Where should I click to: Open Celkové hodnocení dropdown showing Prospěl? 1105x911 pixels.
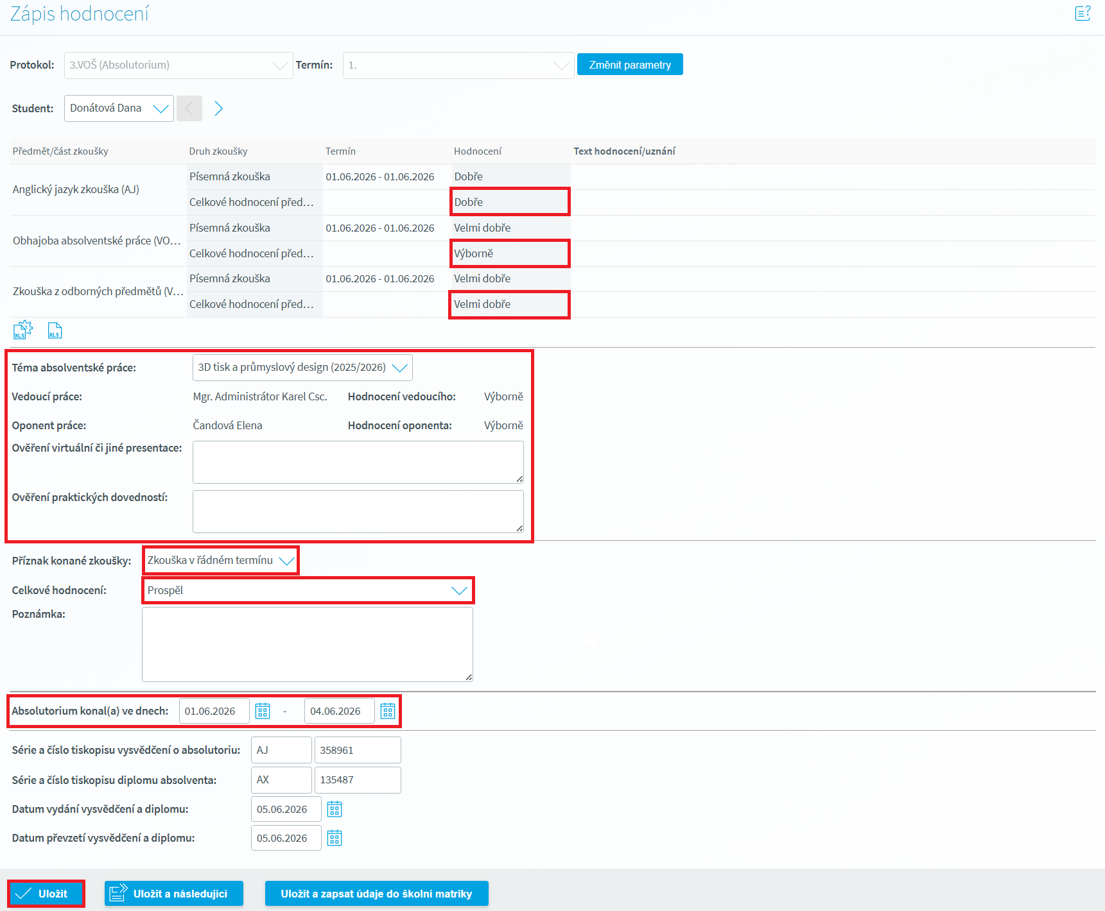308,590
